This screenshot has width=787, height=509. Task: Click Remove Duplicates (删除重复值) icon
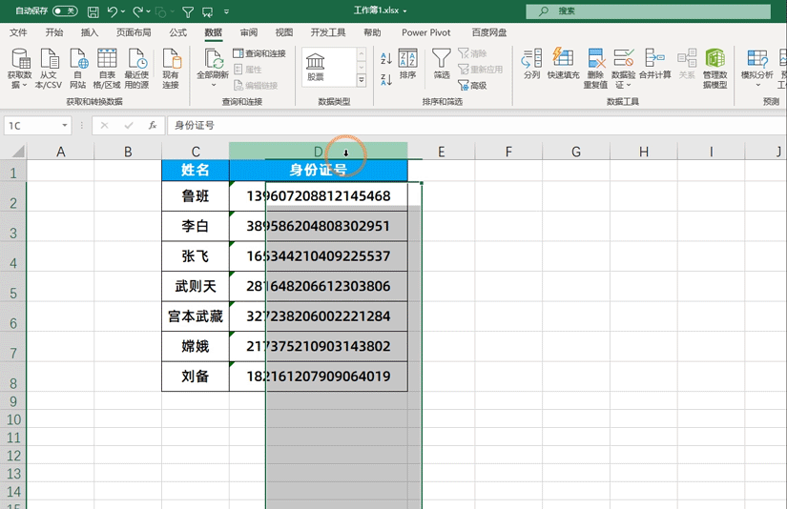(x=595, y=59)
